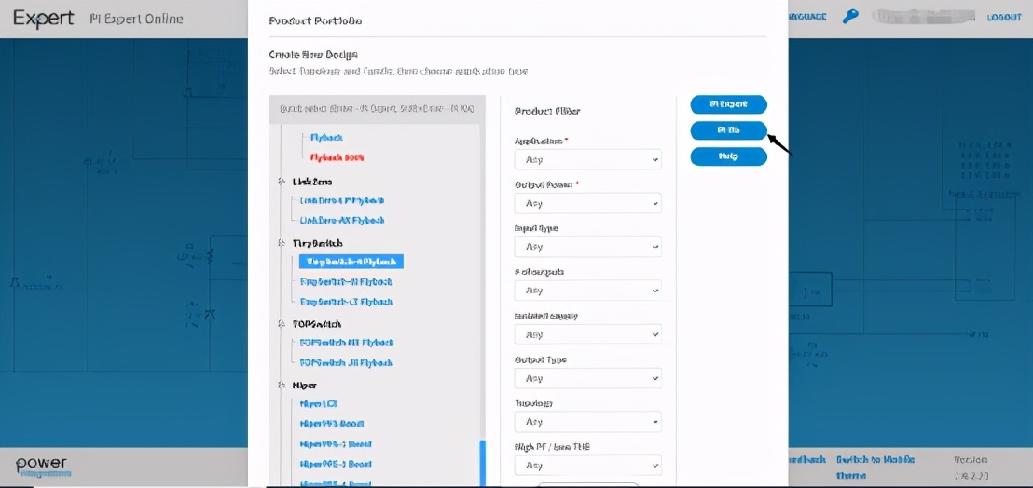1033x488 pixels.
Task: Select LinkZero-AX Flyback tree item
Action: (341, 221)
